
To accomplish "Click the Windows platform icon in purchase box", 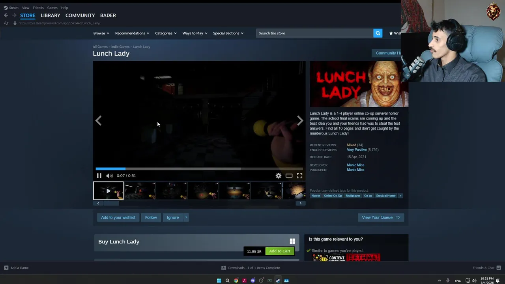I will pos(292,241).
